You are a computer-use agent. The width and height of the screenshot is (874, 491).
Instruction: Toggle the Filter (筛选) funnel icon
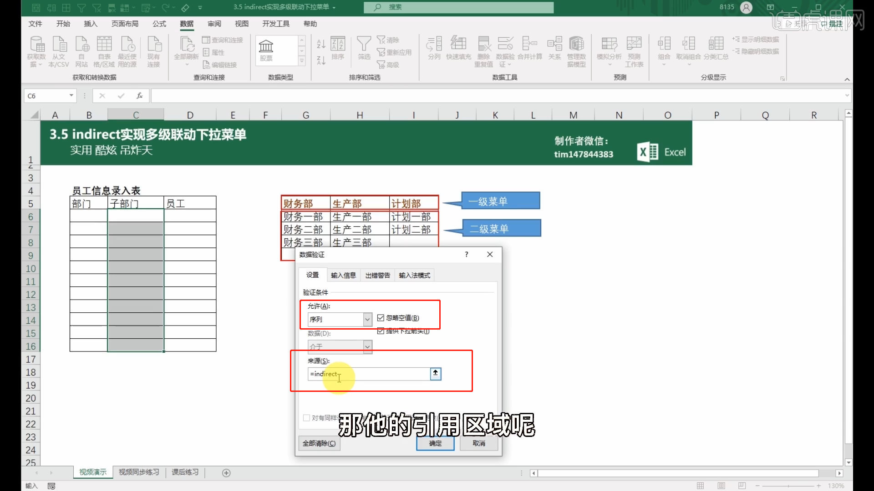point(364,48)
